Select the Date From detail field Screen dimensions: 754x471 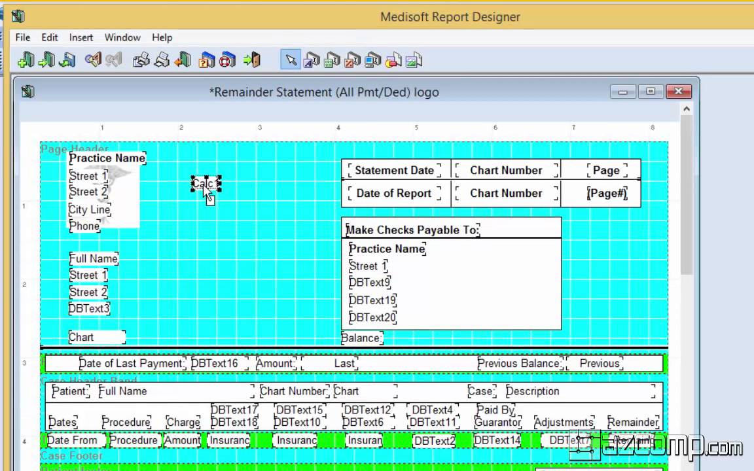tap(76, 440)
